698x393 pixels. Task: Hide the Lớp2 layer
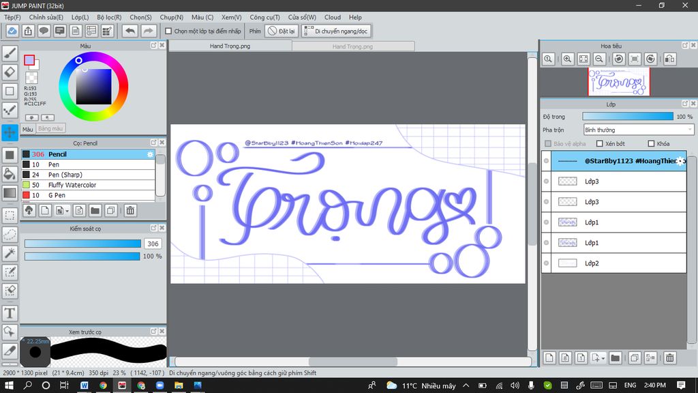(546, 263)
